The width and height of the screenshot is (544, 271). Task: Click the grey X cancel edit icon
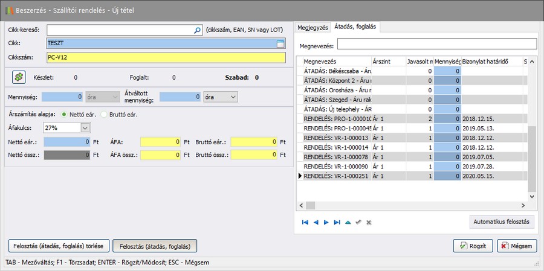(369, 222)
